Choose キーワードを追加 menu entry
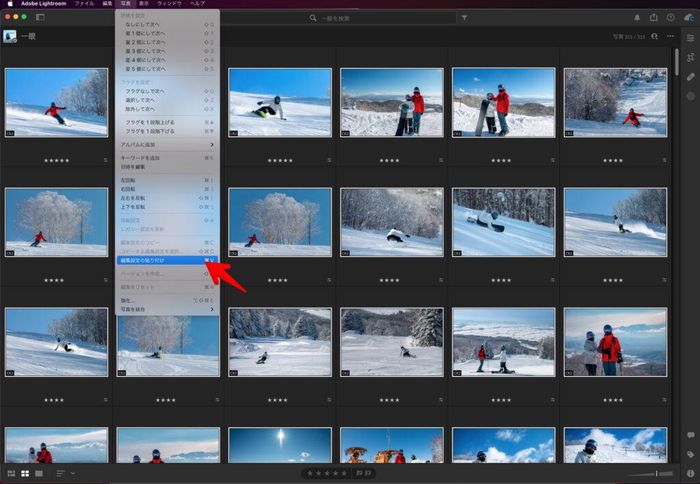The width and height of the screenshot is (700, 484). pos(167,158)
